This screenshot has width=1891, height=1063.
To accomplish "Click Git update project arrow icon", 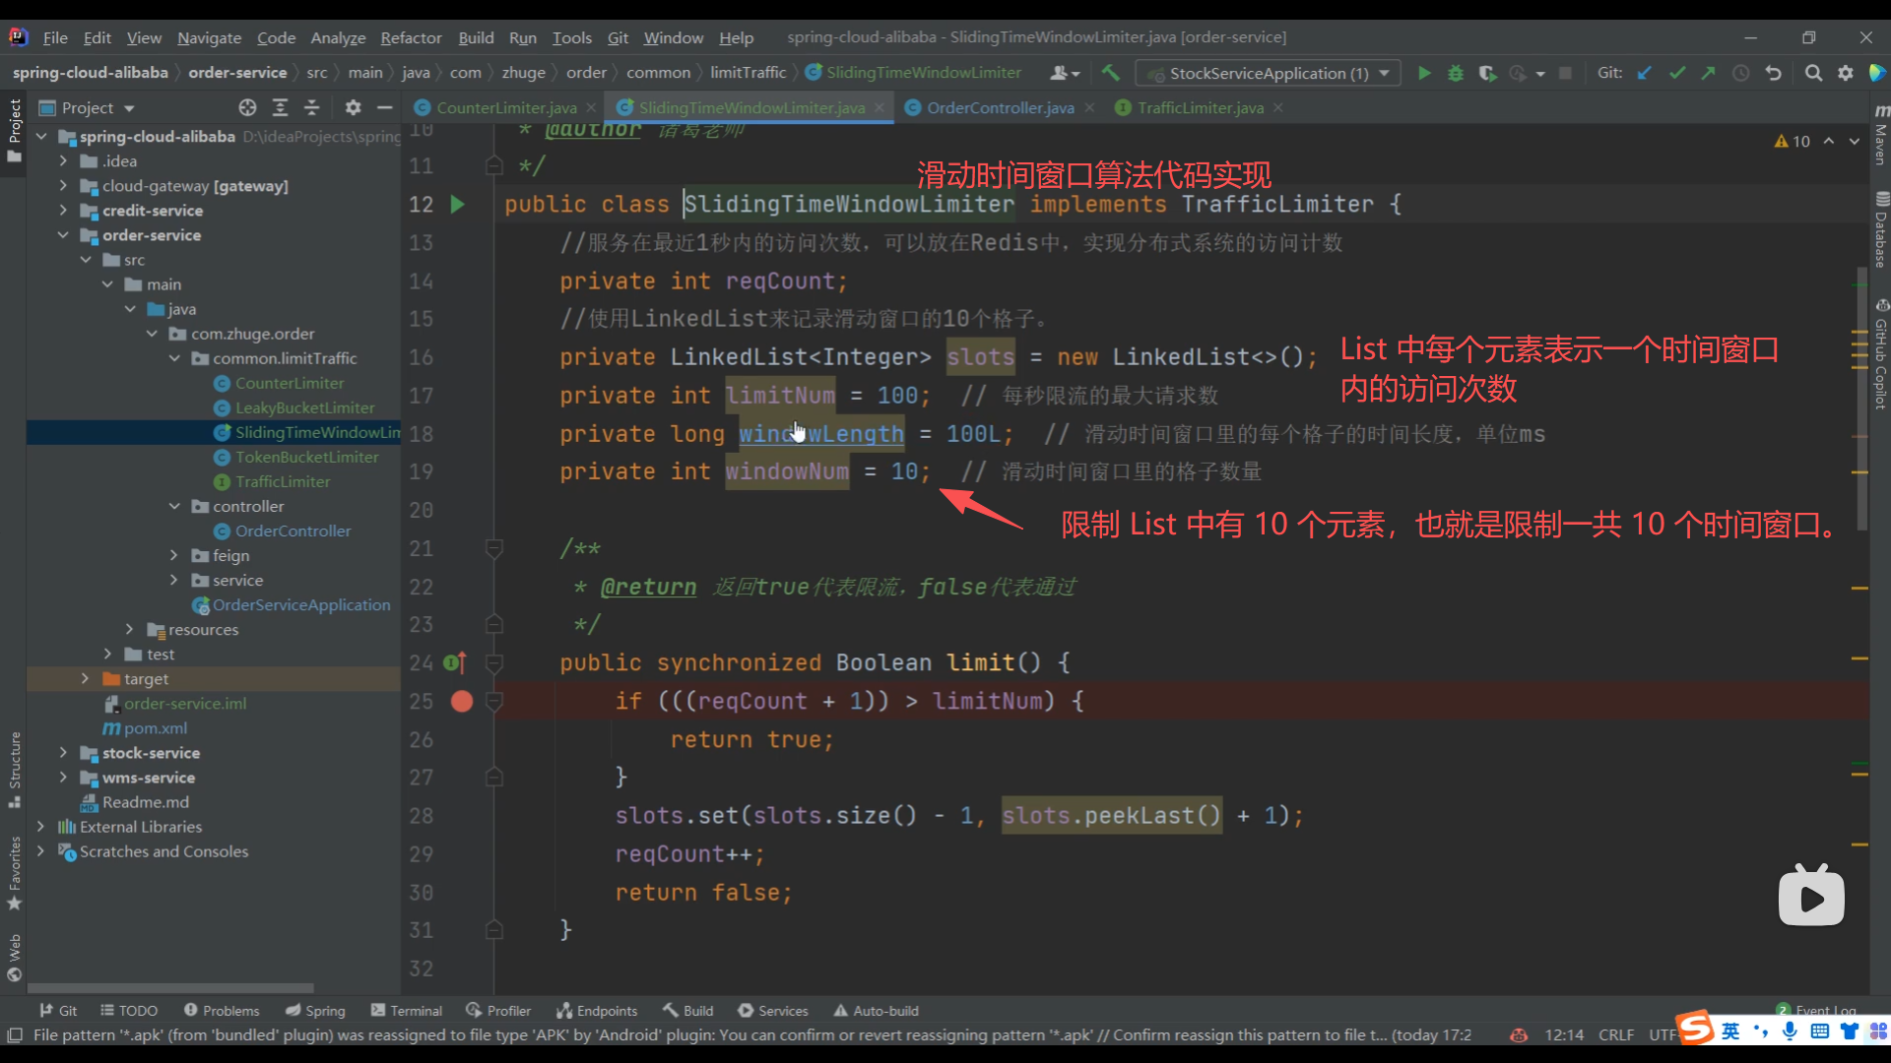I will coord(1645,73).
